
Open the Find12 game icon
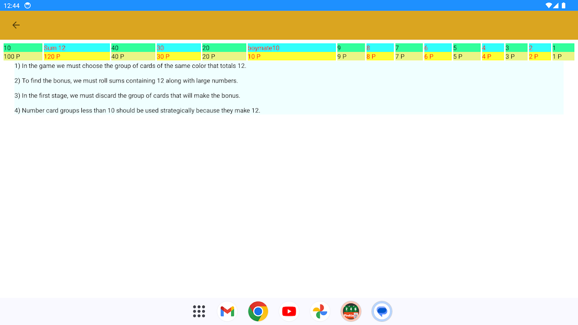pos(351,311)
